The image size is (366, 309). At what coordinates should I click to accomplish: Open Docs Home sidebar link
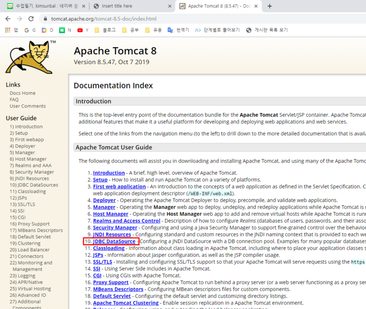pos(22,93)
